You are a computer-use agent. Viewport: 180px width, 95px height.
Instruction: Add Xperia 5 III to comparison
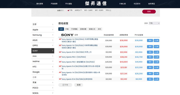click(x=156, y=67)
